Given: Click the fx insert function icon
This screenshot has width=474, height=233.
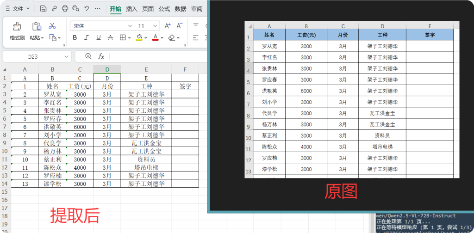Looking at the screenshot, I should 101,56.
